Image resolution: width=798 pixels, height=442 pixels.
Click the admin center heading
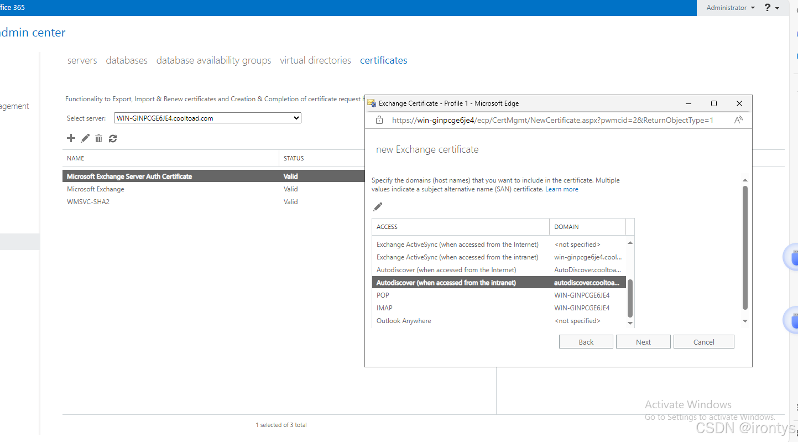pos(33,33)
